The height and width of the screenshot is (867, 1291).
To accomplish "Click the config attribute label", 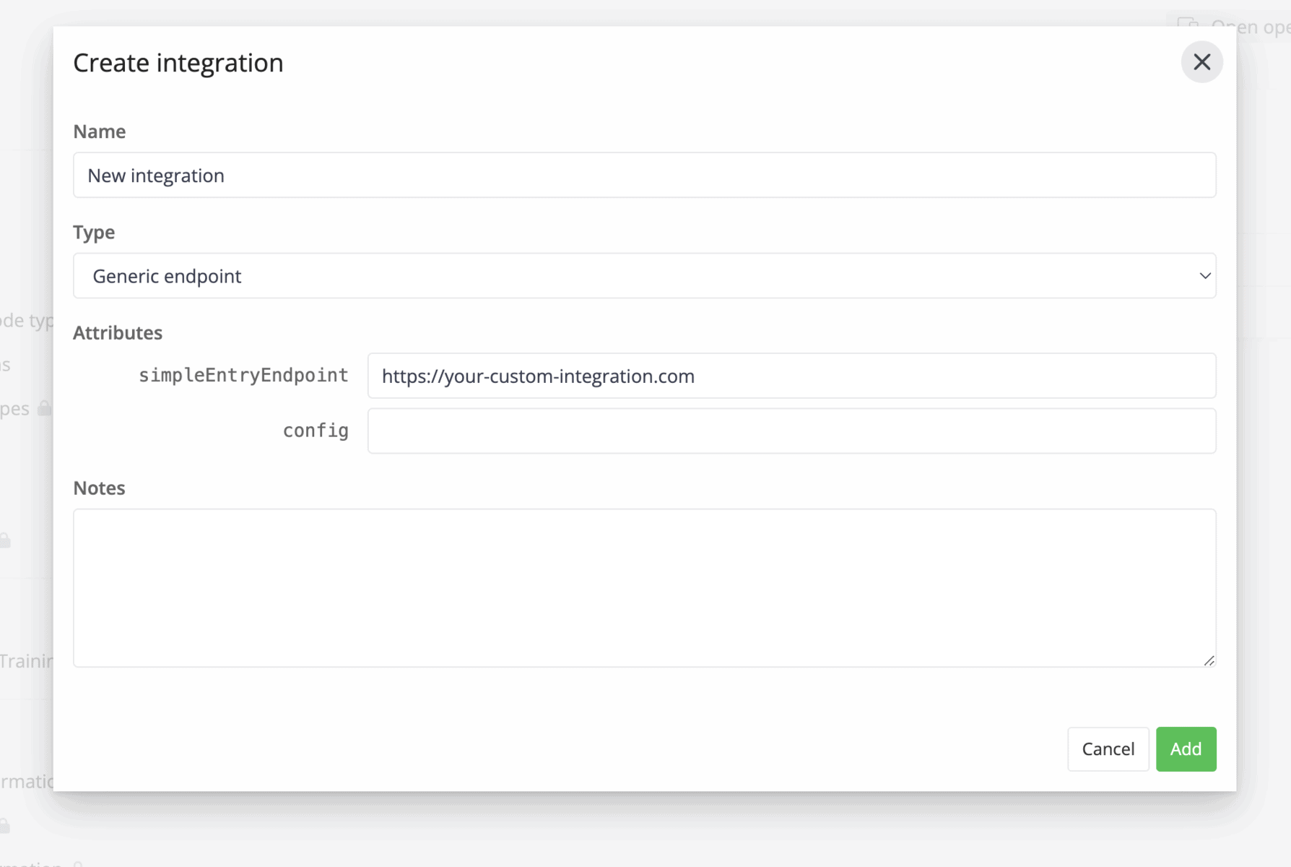I will [316, 431].
